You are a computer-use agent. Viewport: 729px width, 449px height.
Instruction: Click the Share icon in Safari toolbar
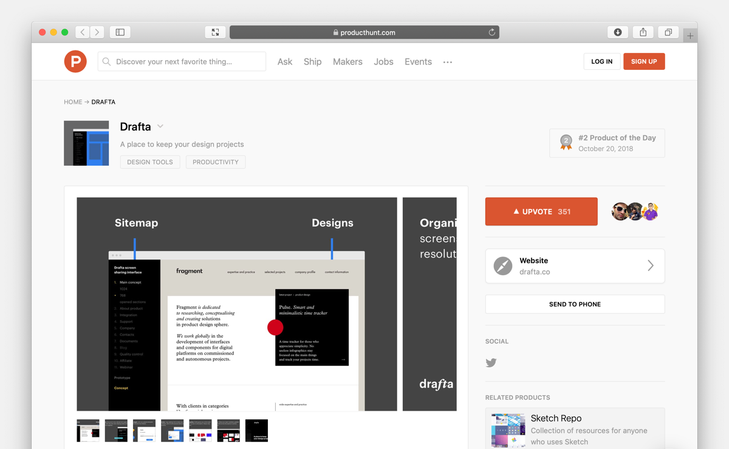pyautogui.click(x=642, y=32)
